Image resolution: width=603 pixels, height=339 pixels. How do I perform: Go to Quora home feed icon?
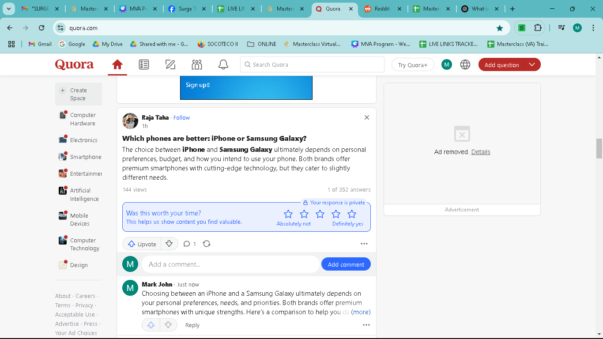click(x=117, y=65)
